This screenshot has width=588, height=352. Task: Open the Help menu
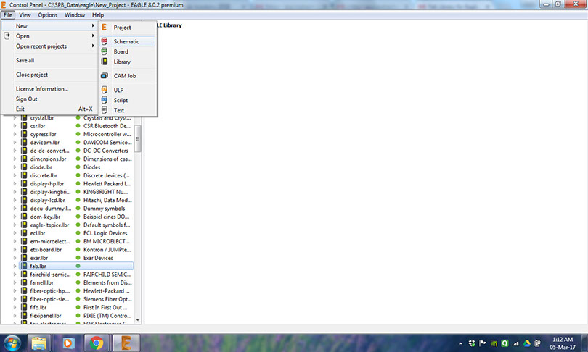tap(98, 15)
